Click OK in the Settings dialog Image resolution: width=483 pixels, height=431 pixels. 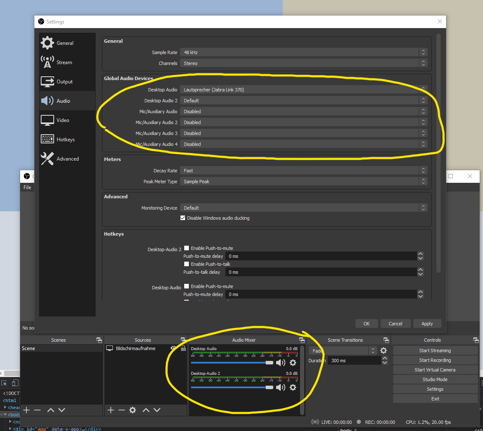366,324
